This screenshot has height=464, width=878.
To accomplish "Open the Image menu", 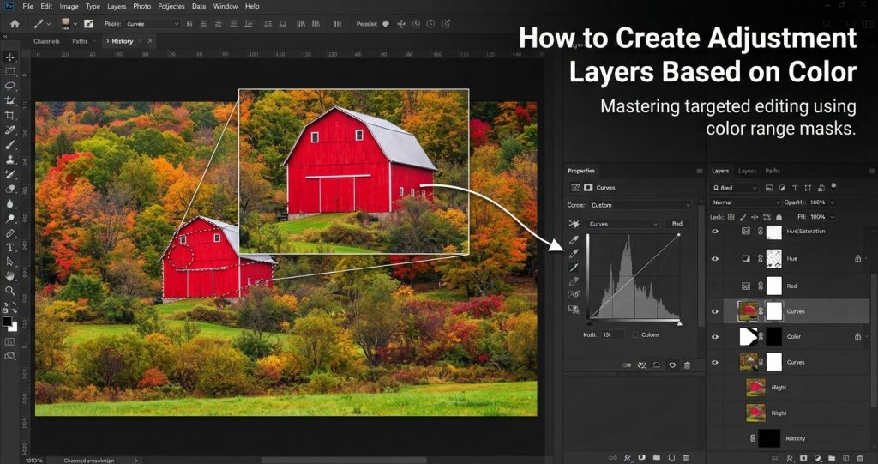I will [69, 6].
